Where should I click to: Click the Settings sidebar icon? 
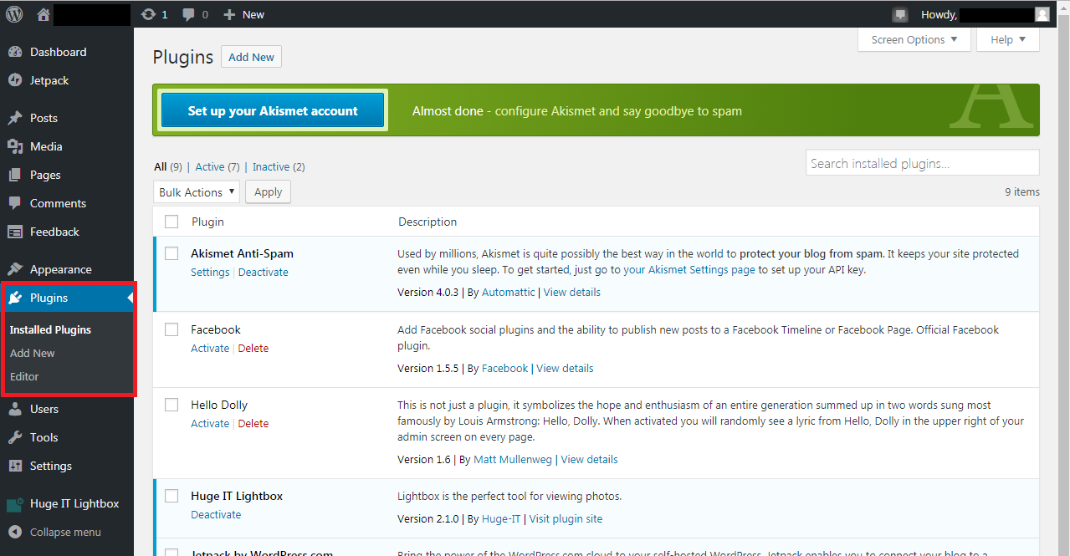15,466
